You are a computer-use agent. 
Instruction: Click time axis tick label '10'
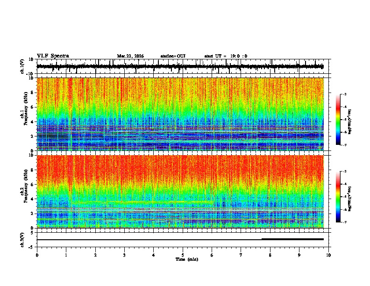328,255
